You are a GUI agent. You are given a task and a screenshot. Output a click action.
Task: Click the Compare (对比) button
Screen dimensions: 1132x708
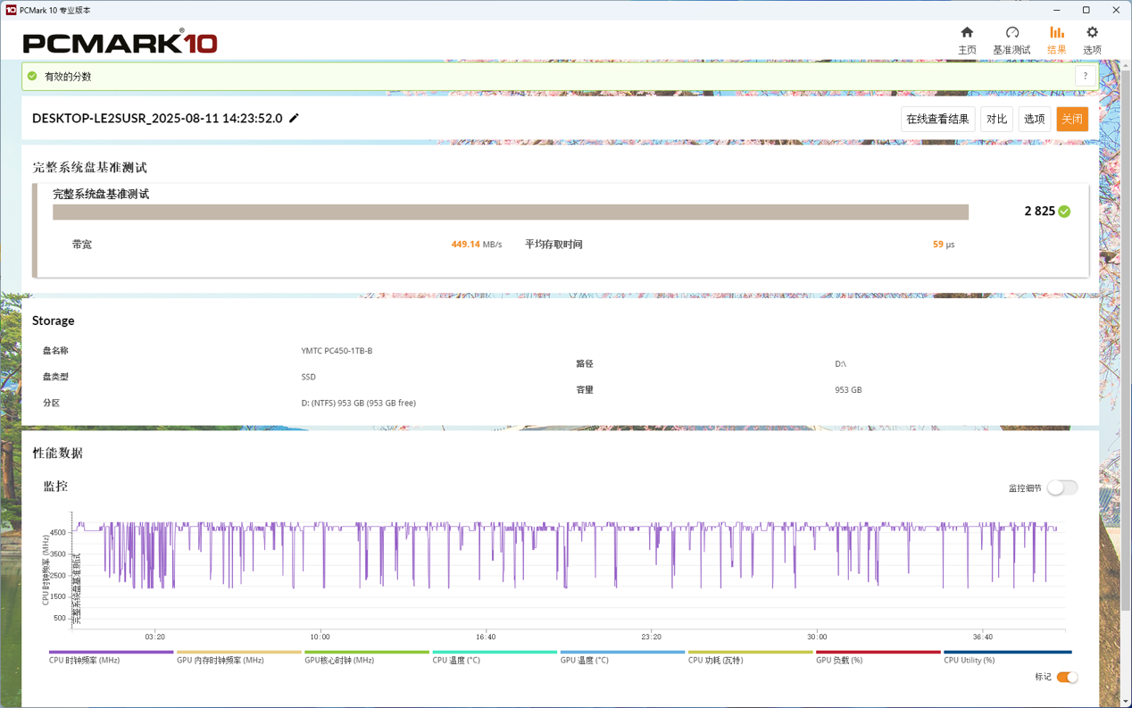996,119
